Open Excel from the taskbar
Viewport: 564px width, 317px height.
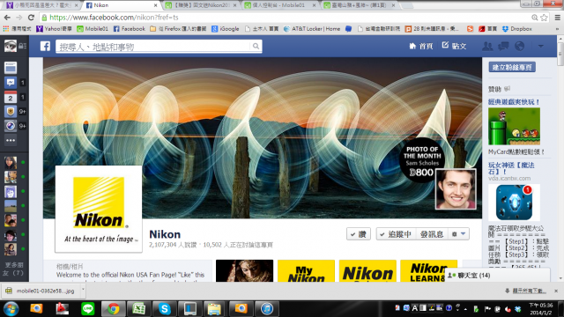[139, 308]
